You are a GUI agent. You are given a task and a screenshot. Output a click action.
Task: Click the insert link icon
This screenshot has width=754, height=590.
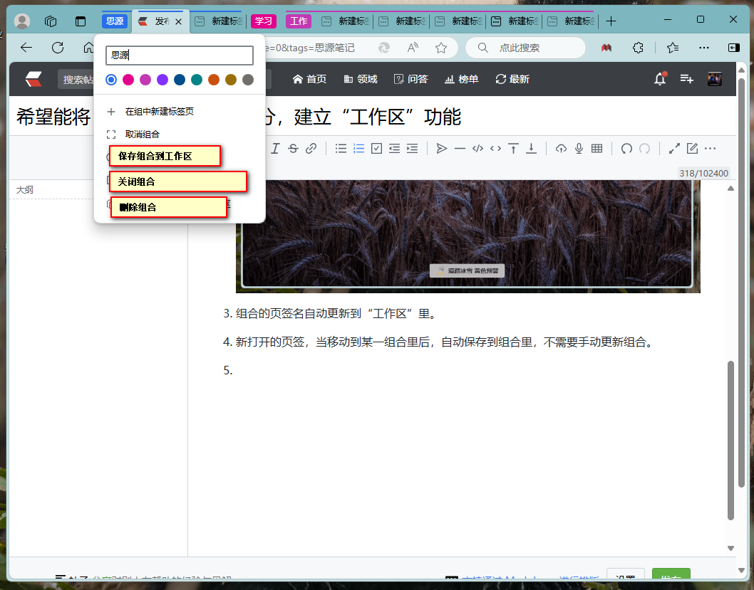point(311,148)
